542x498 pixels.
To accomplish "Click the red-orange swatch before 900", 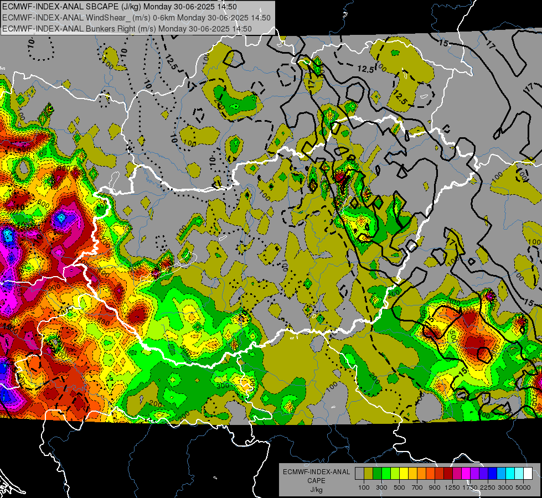I will (430, 474).
